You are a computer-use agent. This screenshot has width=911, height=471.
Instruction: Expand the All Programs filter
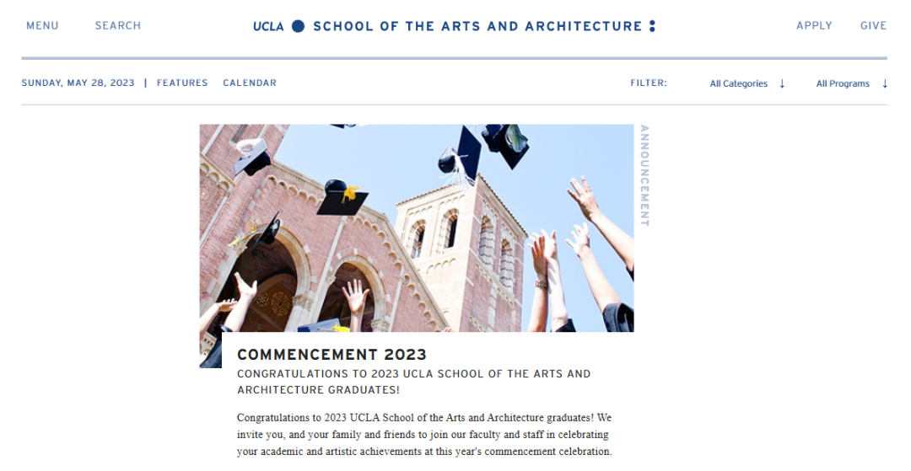842,83
